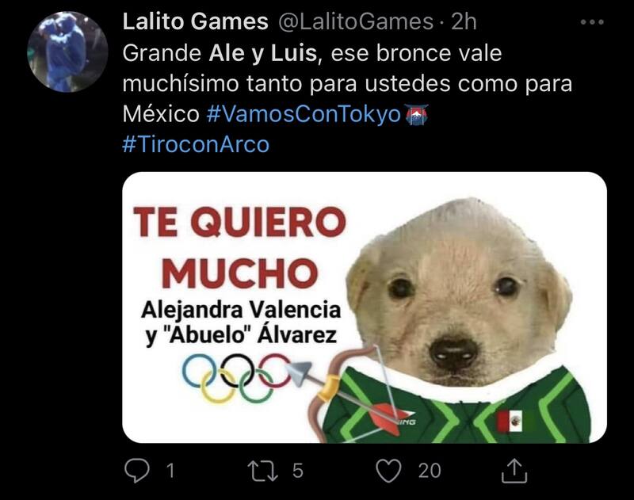
Task: Open the @LalitoGames handle link
Action: (356, 22)
